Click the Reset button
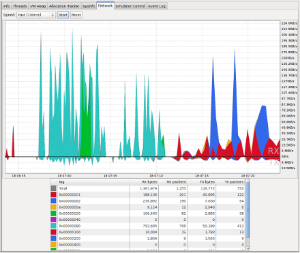The width and height of the screenshot is (300, 253). [x=76, y=15]
